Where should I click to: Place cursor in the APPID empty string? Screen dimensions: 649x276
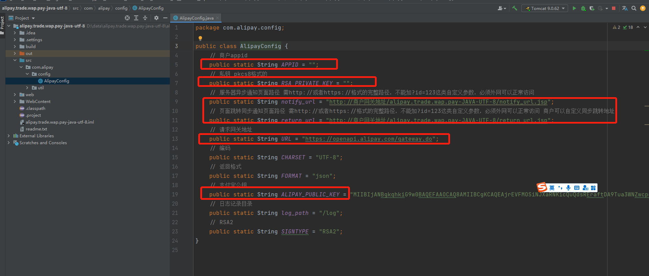pos(312,65)
